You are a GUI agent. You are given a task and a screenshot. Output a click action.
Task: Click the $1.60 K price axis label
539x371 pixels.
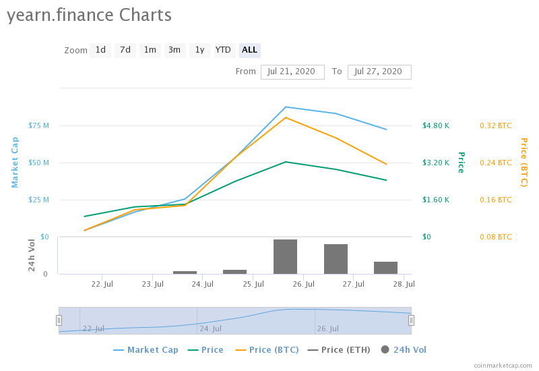coord(436,200)
